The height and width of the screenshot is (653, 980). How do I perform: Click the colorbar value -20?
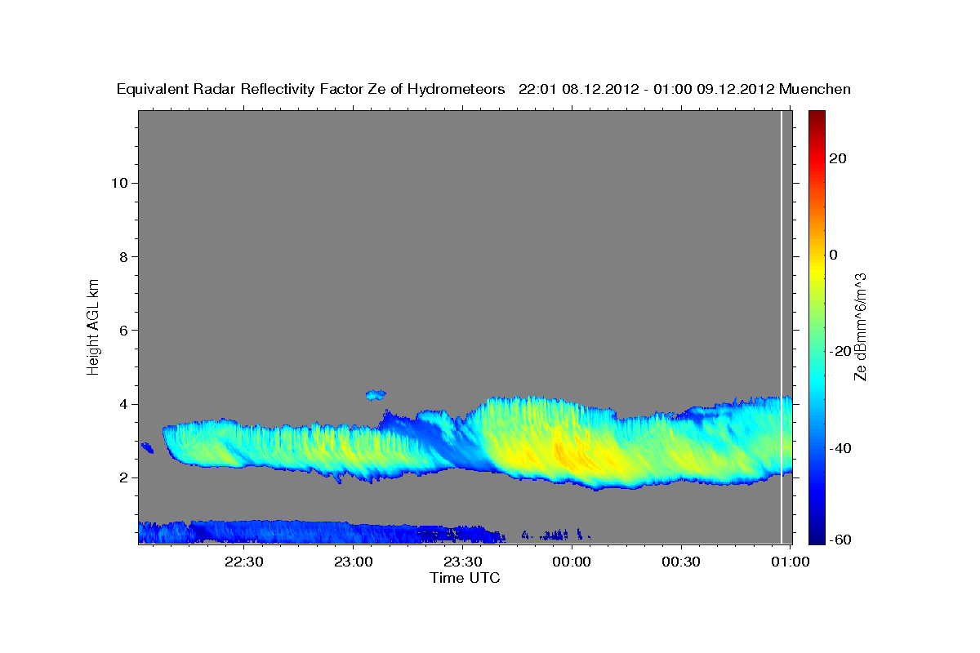click(x=839, y=352)
